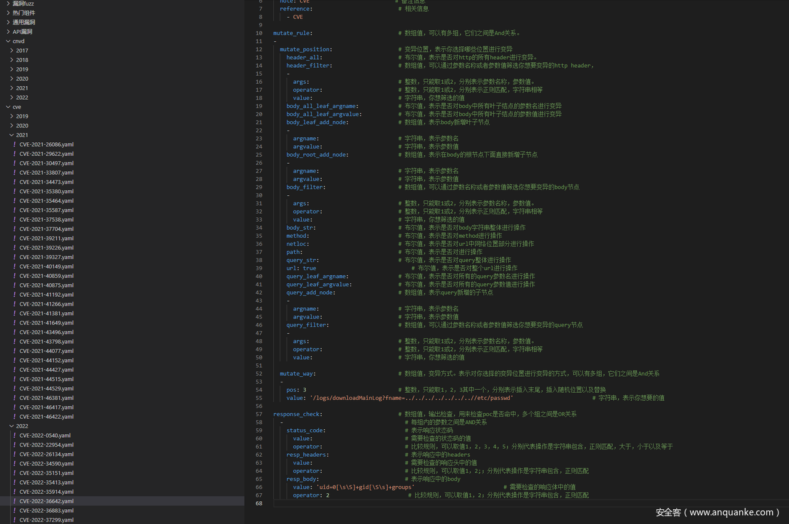Click the mutate_rule key on line 10
Screen dimensions: 789x524
click(x=292, y=33)
